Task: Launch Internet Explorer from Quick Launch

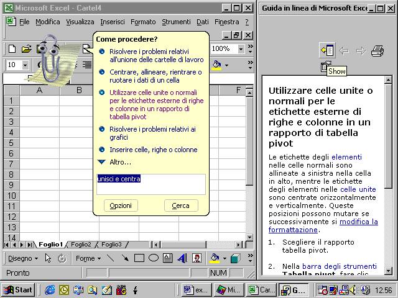Action: [50, 290]
